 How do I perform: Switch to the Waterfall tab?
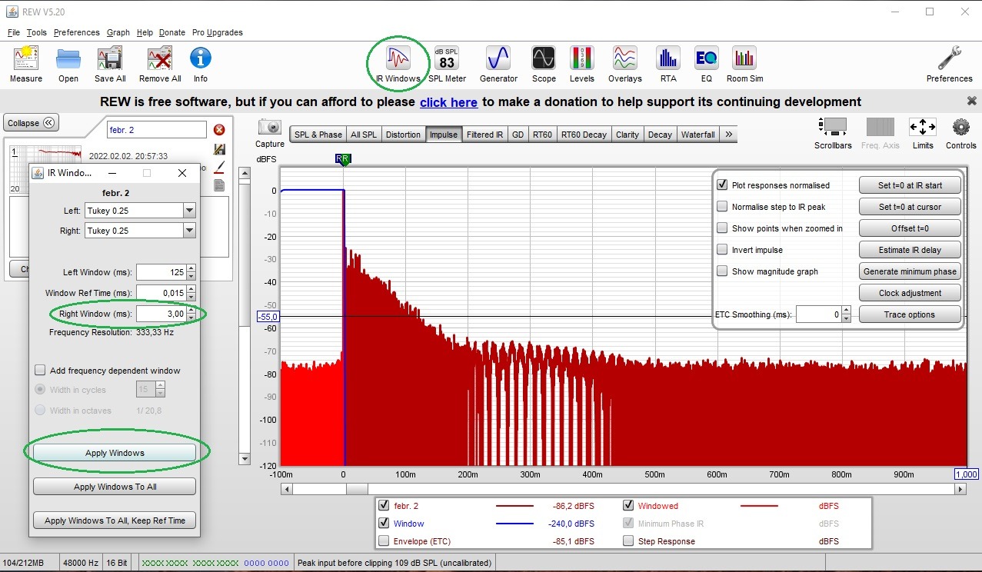698,135
